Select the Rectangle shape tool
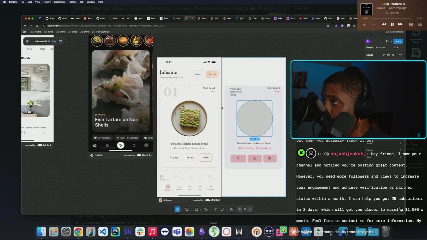The height and width of the screenshot is (240, 427). tap(196, 209)
